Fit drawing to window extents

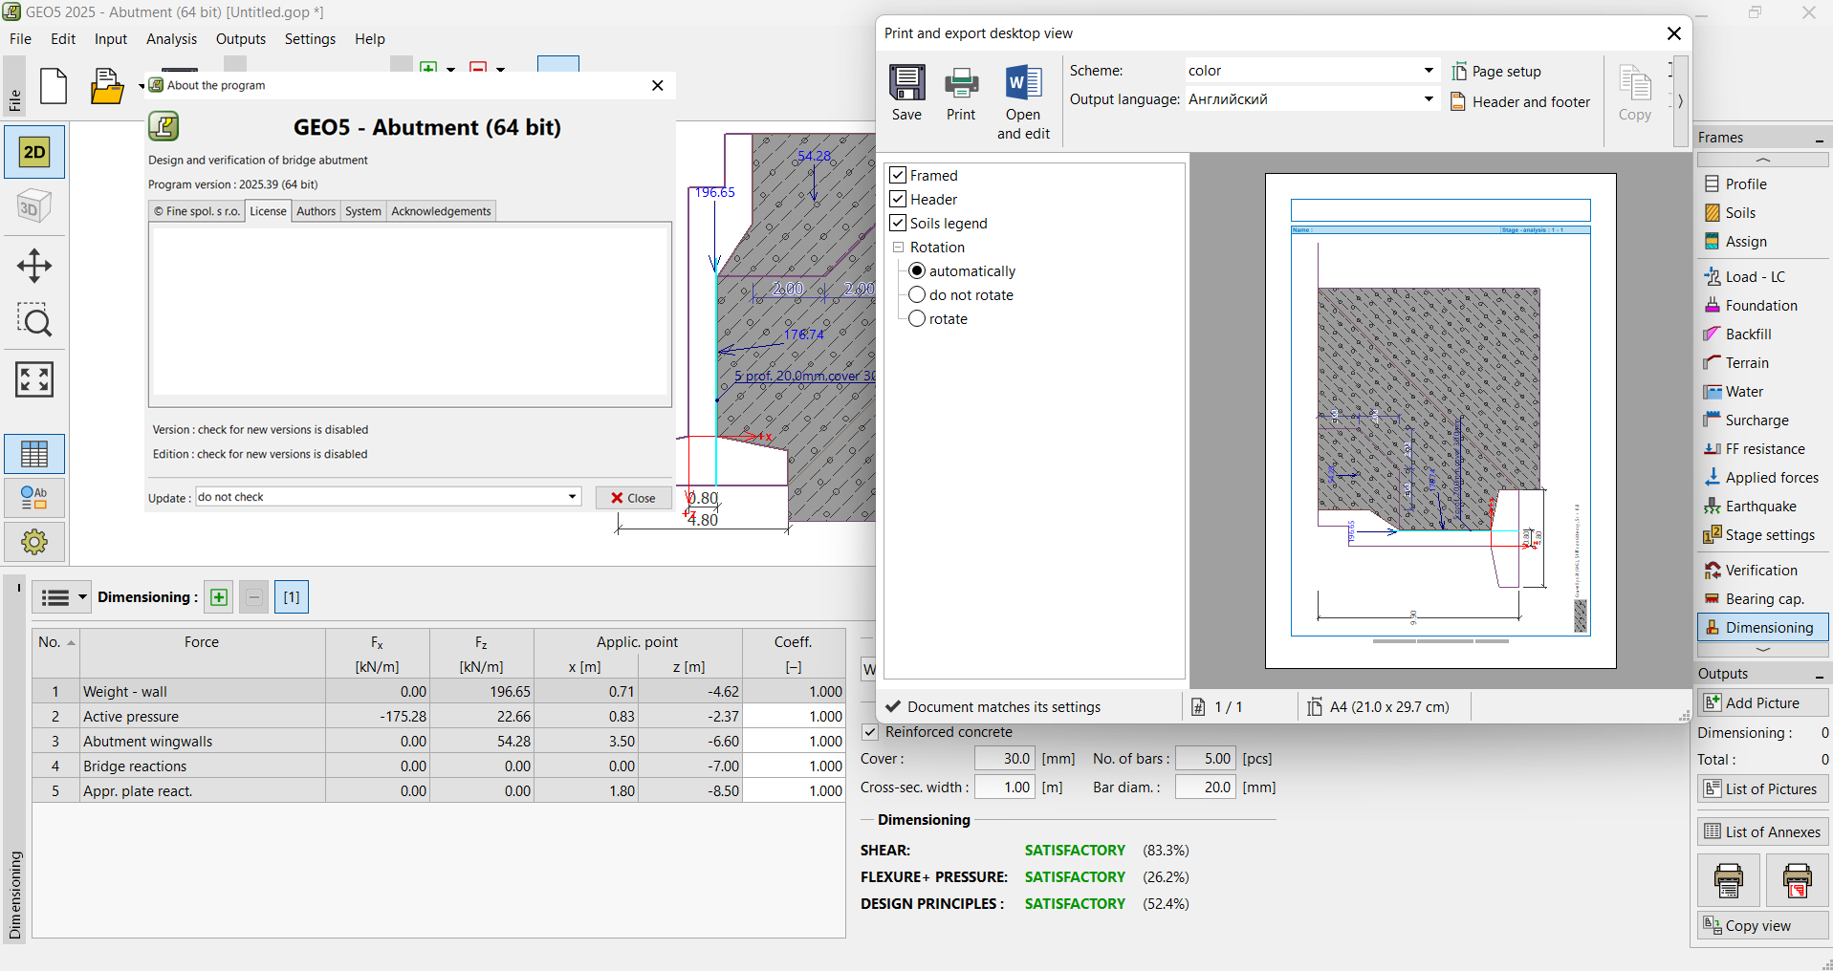pos(34,379)
